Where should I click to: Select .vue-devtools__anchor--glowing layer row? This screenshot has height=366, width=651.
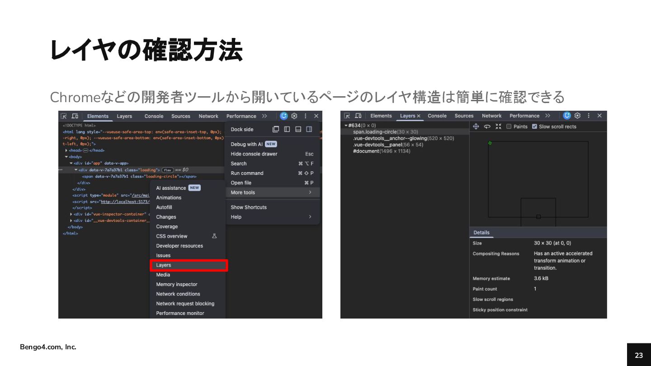405,138
